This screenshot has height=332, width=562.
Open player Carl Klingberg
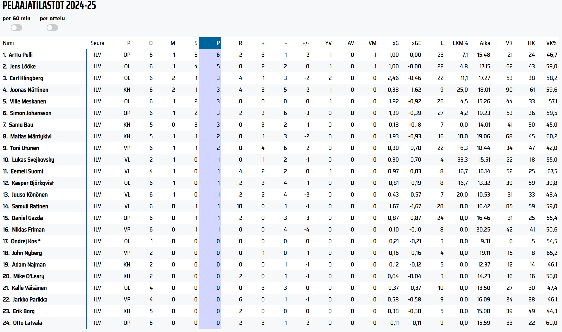26,78
